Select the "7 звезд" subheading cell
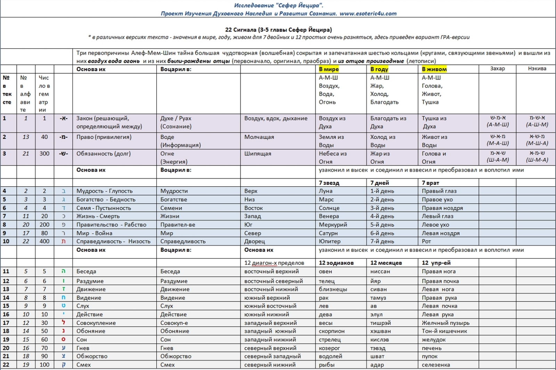The width and height of the screenshot is (556, 370). [x=329, y=183]
